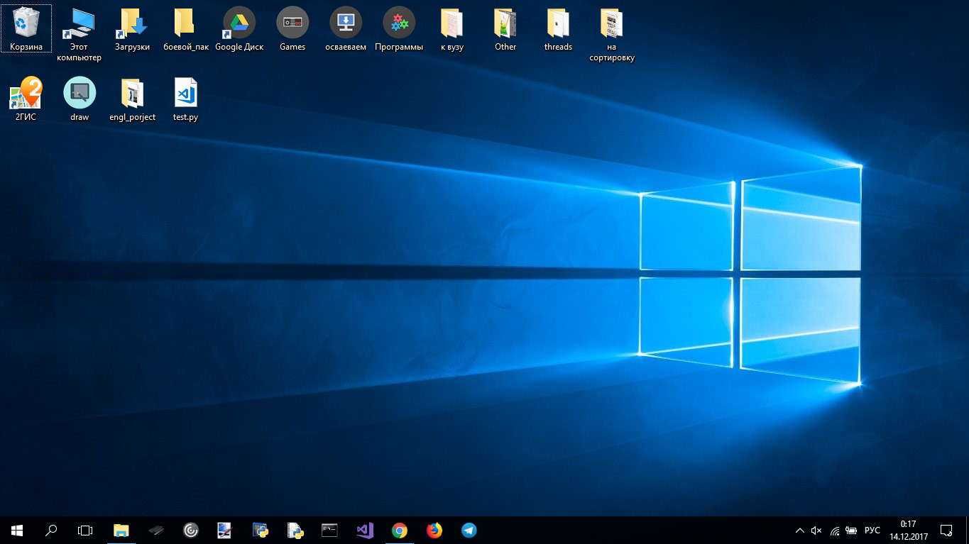Click the Other folder on desktop
969x544 pixels.
505,28
